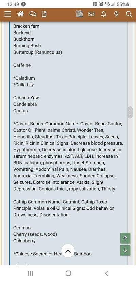Open the user avatar thumbnail

pos(79,14)
